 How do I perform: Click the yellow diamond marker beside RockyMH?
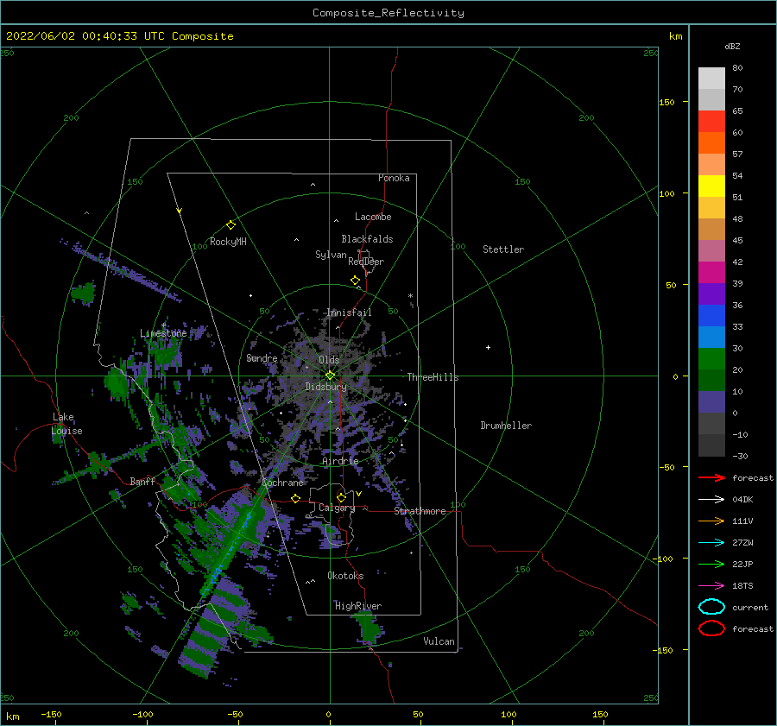click(231, 225)
